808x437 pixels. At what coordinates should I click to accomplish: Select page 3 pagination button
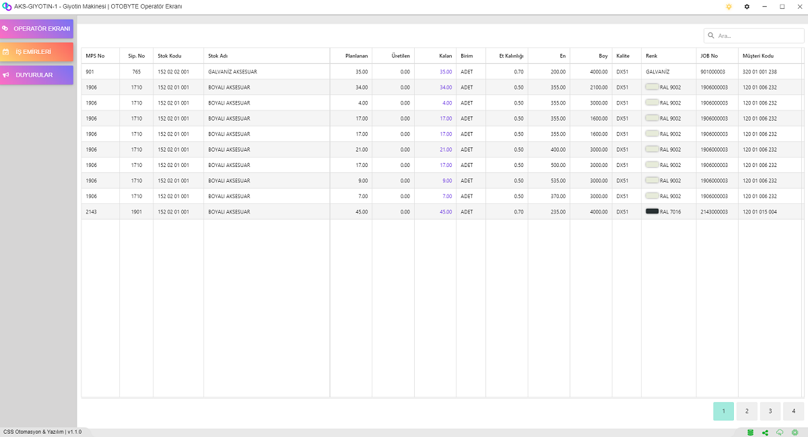(770, 411)
